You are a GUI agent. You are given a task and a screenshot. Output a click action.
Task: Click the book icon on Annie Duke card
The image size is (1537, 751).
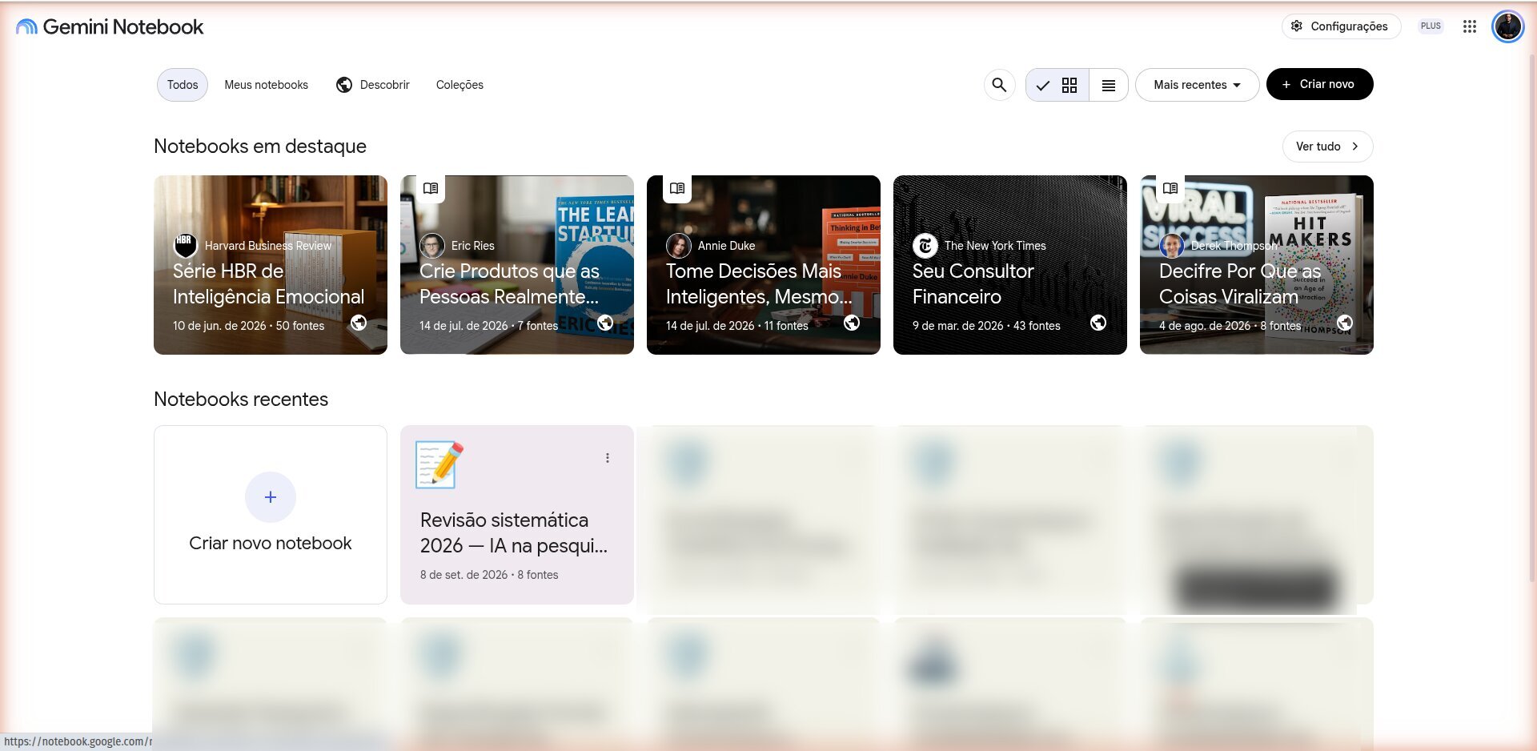click(677, 188)
